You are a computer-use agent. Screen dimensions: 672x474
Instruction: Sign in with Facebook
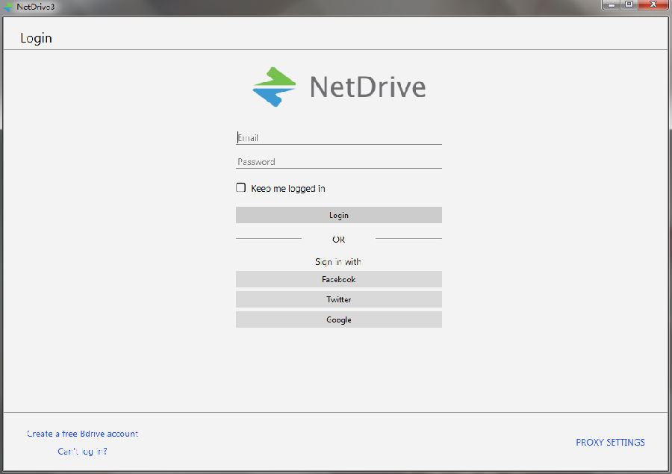point(338,279)
